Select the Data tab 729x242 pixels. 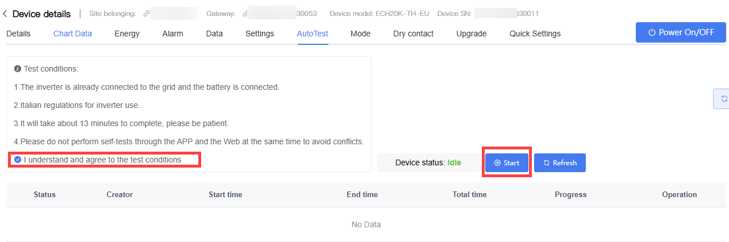point(214,34)
